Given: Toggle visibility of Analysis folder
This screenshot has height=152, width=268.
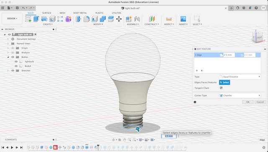Looking at the screenshot, I should pos(13,52).
